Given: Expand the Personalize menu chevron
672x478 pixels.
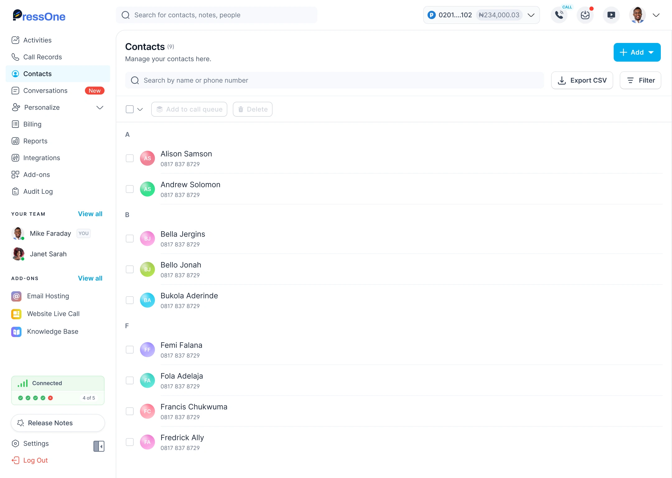Looking at the screenshot, I should coord(100,107).
